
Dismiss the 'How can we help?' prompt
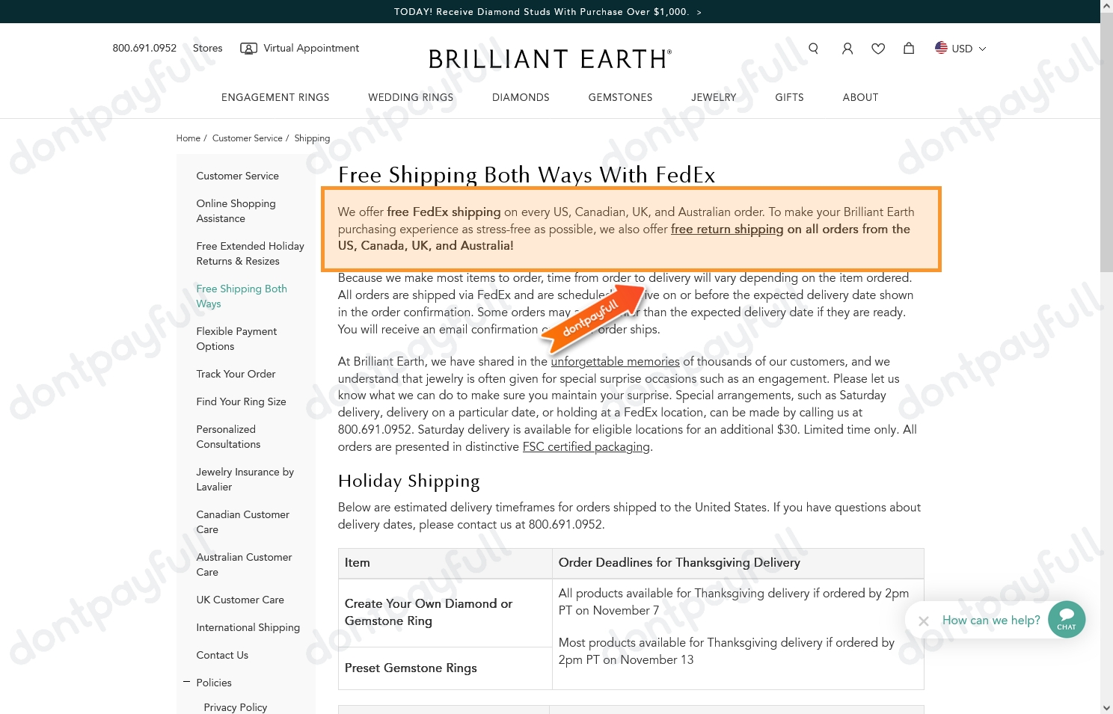point(923,621)
